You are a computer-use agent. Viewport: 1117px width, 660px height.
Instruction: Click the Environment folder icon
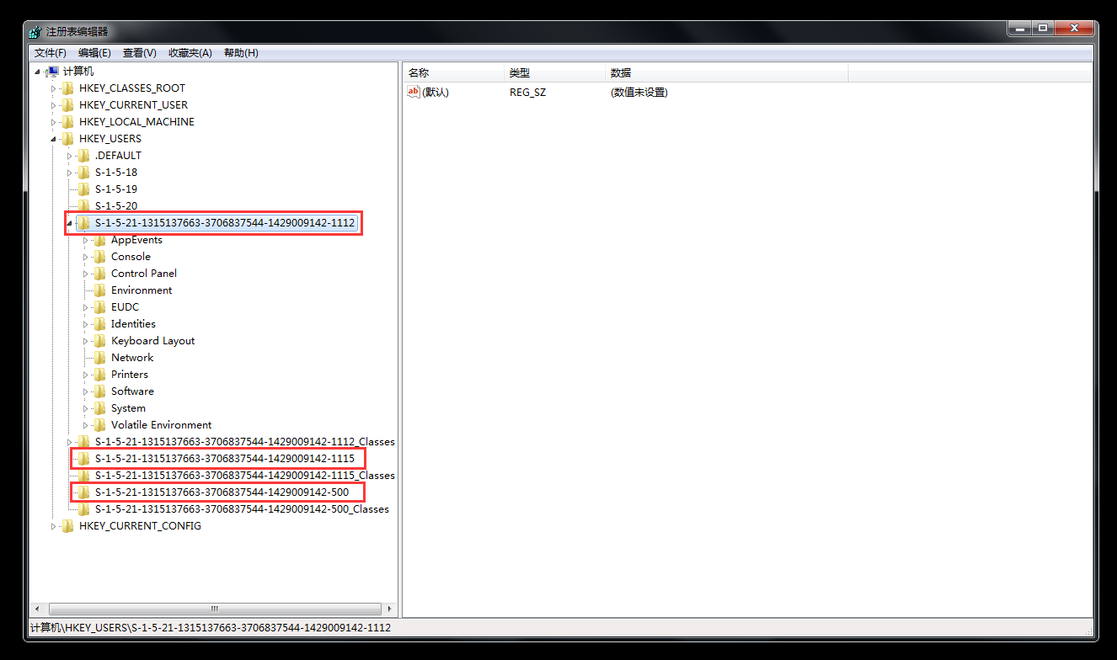pos(99,290)
